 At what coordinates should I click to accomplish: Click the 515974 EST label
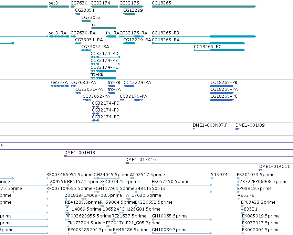click(x=219, y=175)
